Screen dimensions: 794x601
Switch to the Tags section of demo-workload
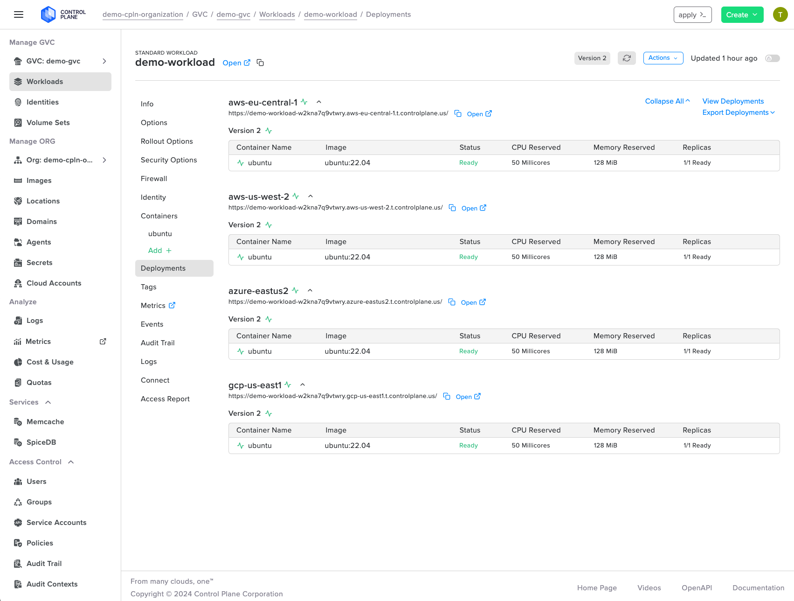(x=148, y=287)
